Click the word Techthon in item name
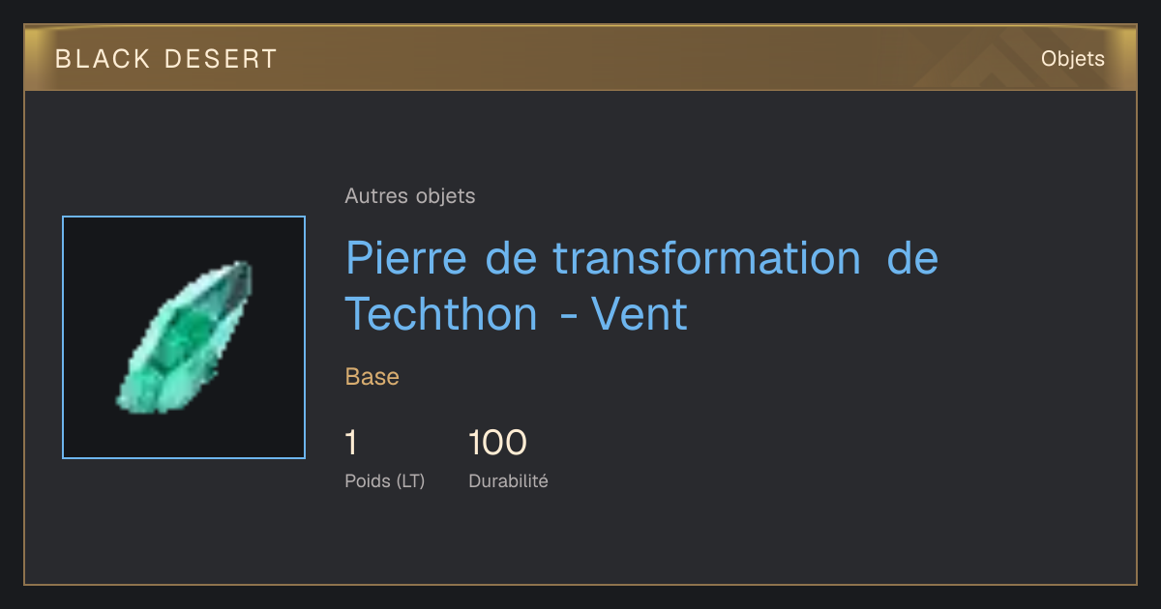Image resolution: width=1161 pixels, height=609 pixels. pos(441,314)
